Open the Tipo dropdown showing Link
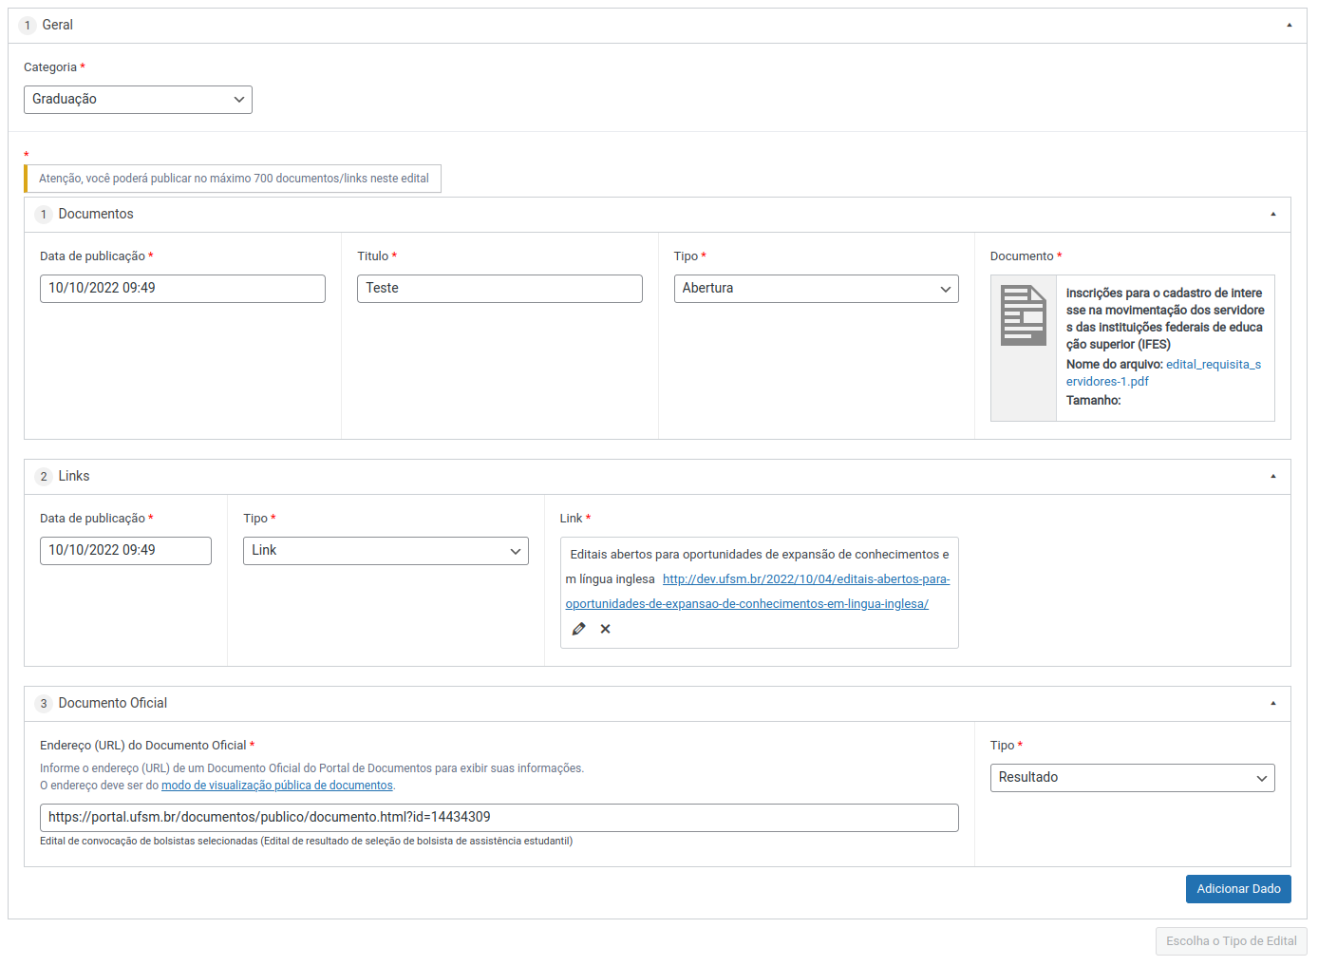Screen dimensions: 1318x966 point(386,551)
